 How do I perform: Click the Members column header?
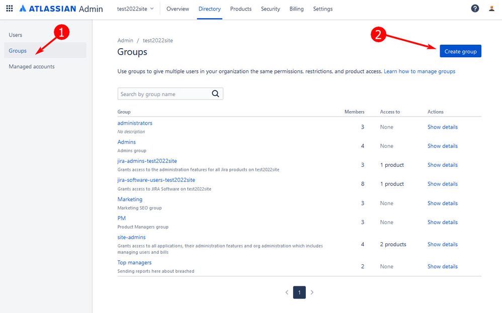pos(355,112)
